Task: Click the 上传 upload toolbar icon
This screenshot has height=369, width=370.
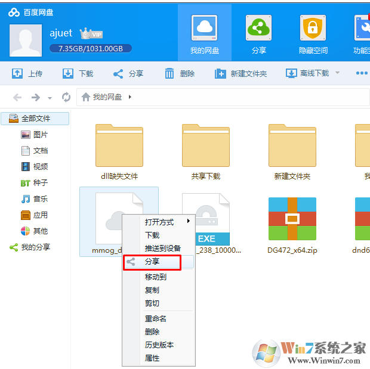Action: click(x=17, y=73)
